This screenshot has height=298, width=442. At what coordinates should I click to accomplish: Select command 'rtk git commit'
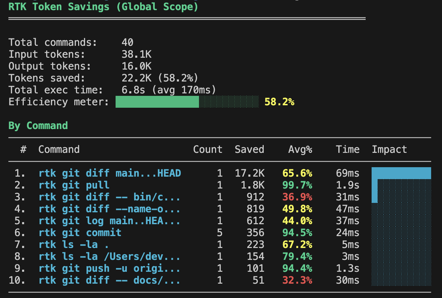(80, 233)
